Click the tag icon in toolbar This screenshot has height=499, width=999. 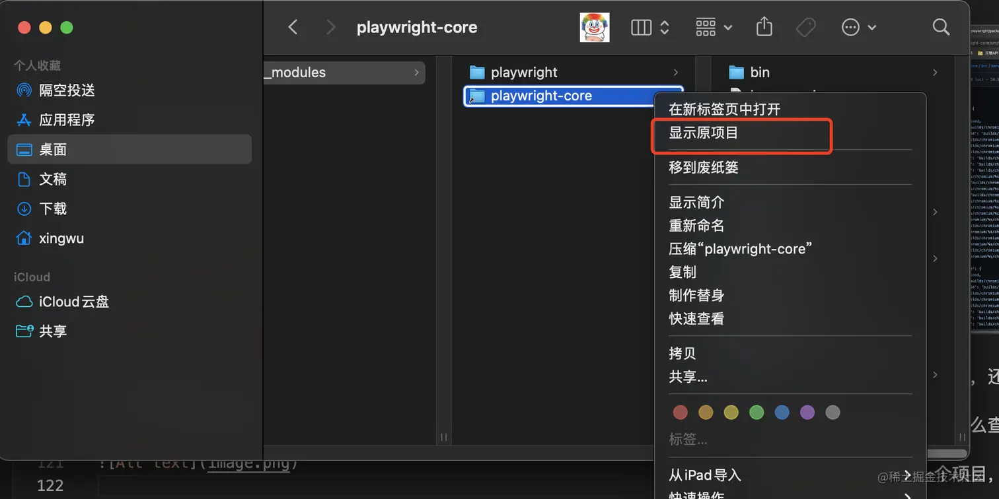pyautogui.click(x=805, y=27)
